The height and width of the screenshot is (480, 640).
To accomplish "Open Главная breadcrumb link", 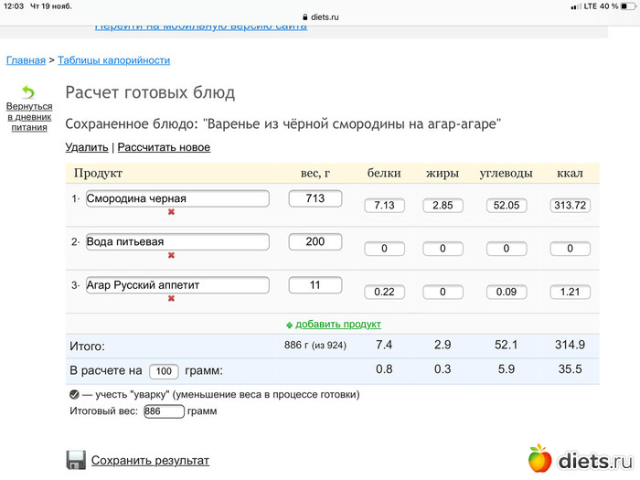I will pos(26,60).
